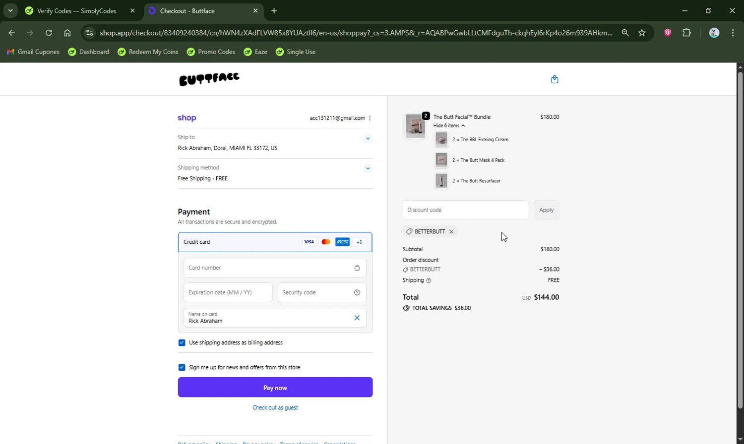Image resolution: width=744 pixels, height=444 pixels.
Task: Open the Chrome profile avatar
Action: [x=714, y=33]
